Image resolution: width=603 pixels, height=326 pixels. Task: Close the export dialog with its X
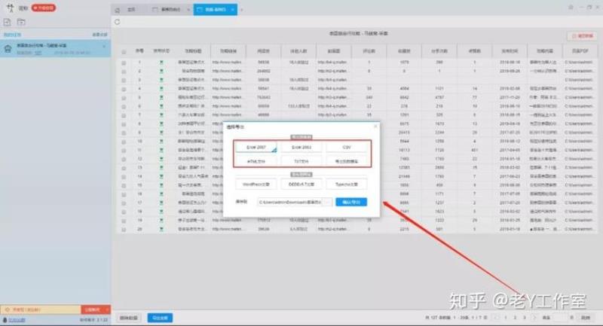(375, 128)
